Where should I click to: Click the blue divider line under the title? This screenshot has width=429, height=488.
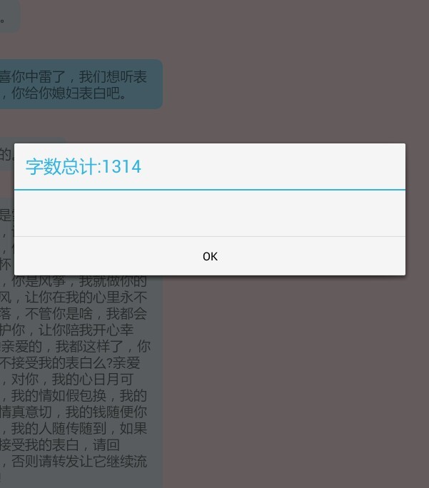pos(210,189)
